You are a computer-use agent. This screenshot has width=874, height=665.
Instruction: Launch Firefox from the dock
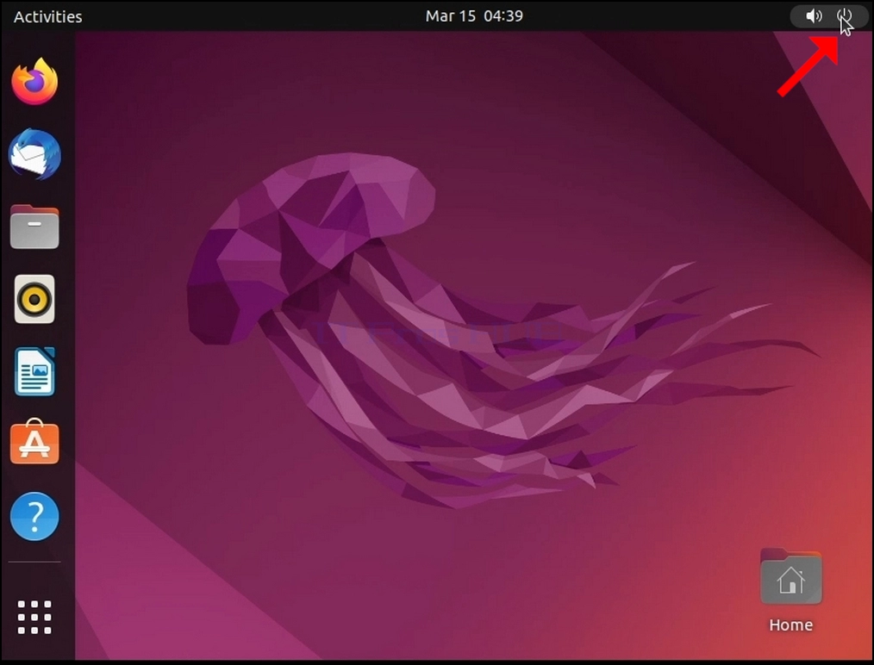[34, 82]
